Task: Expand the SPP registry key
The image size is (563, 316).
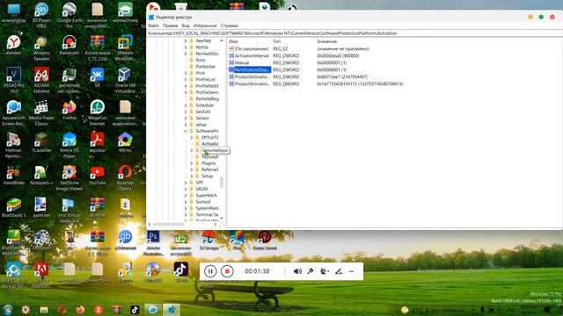Action: point(186,183)
